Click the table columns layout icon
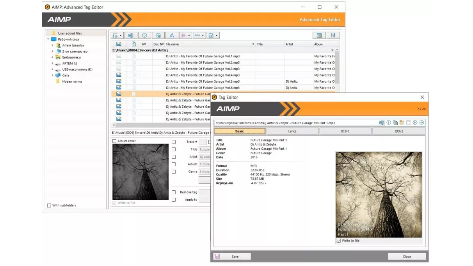This screenshot has width=473, height=266. click(319, 35)
